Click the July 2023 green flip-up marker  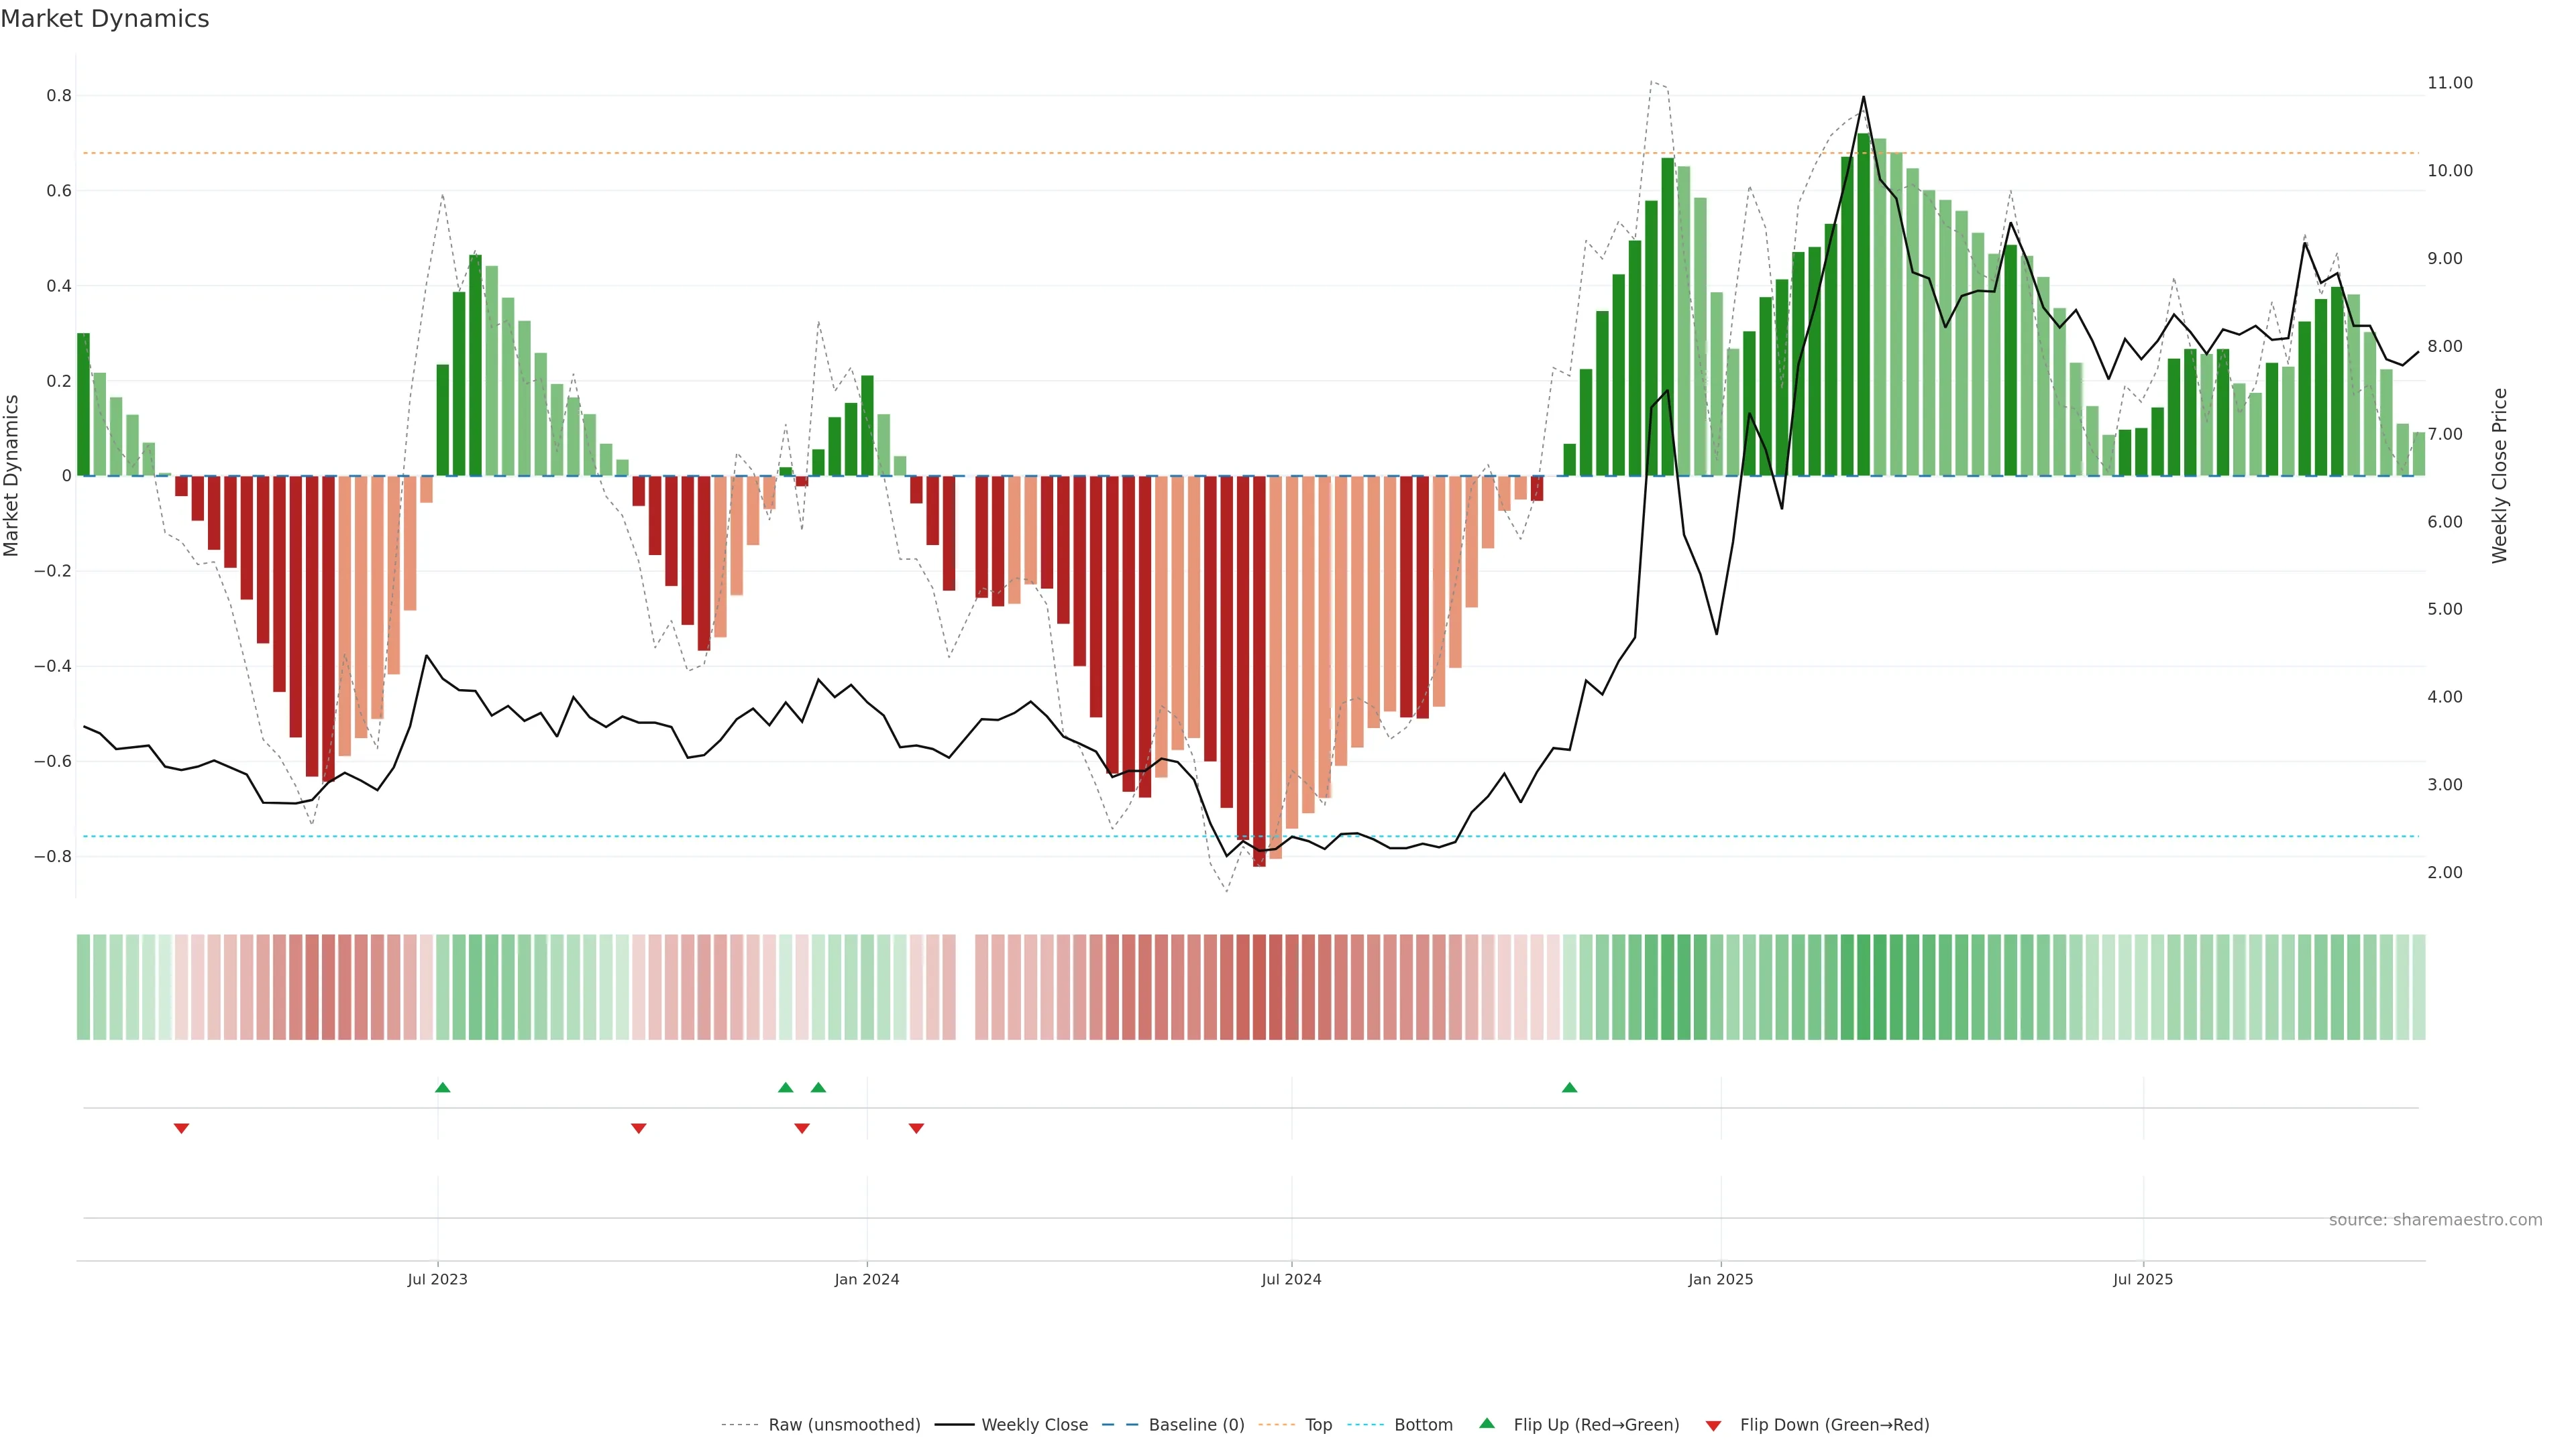(442, 1087)
